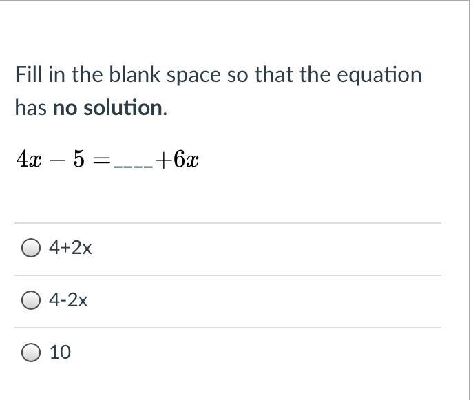Click the number 5 in the equation
Viewport: 473px width, 400px height.
coord(78,159)
